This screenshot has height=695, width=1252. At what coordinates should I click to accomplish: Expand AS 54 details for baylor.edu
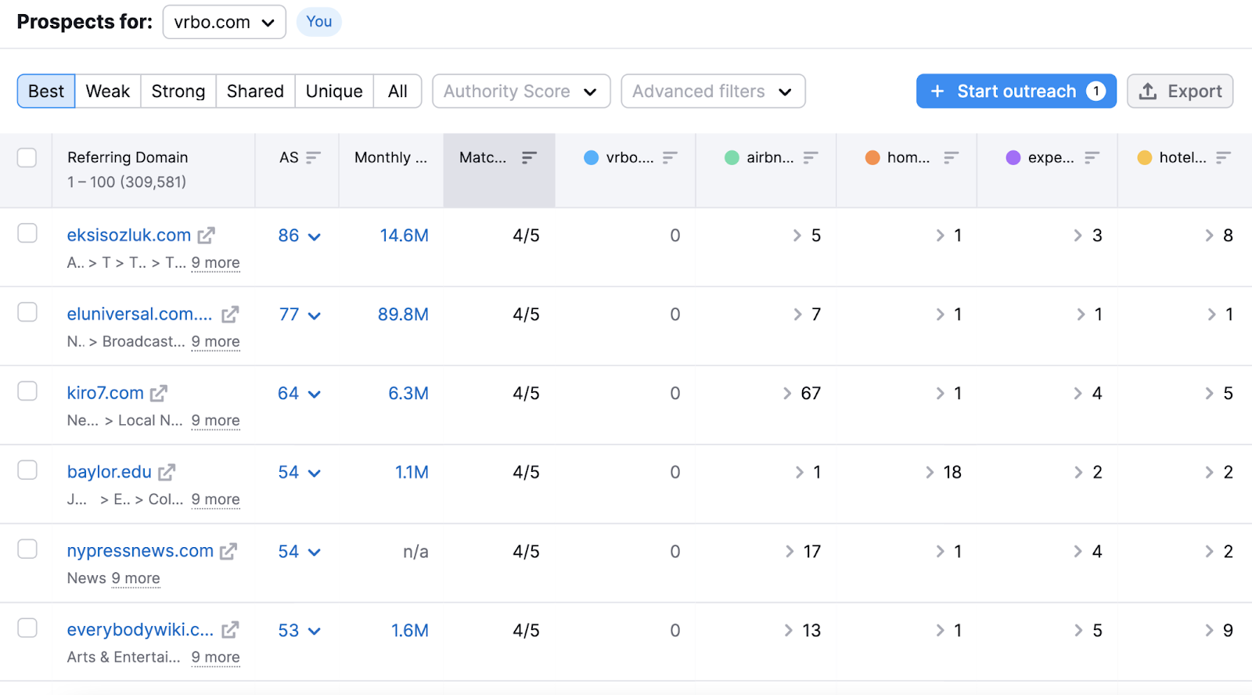coord(300,473)
